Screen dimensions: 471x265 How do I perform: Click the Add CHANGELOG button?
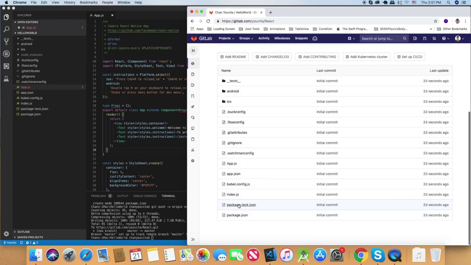[x=272, y=57]
